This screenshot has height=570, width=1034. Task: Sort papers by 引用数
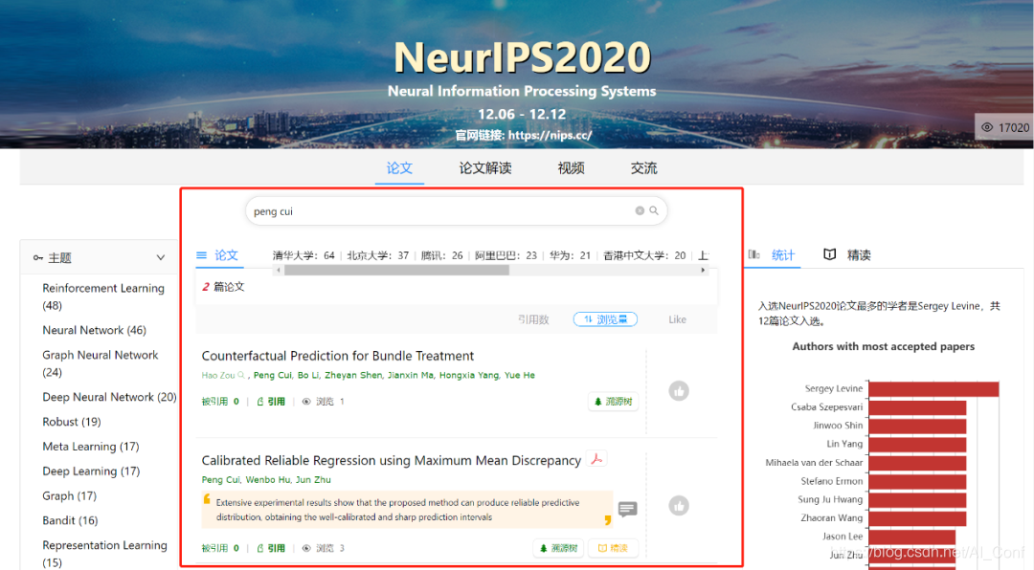click(x=533, y=319)
